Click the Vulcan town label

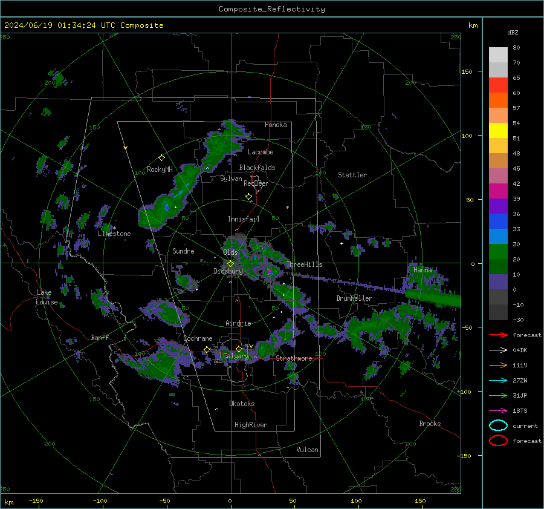click(307, 450)
